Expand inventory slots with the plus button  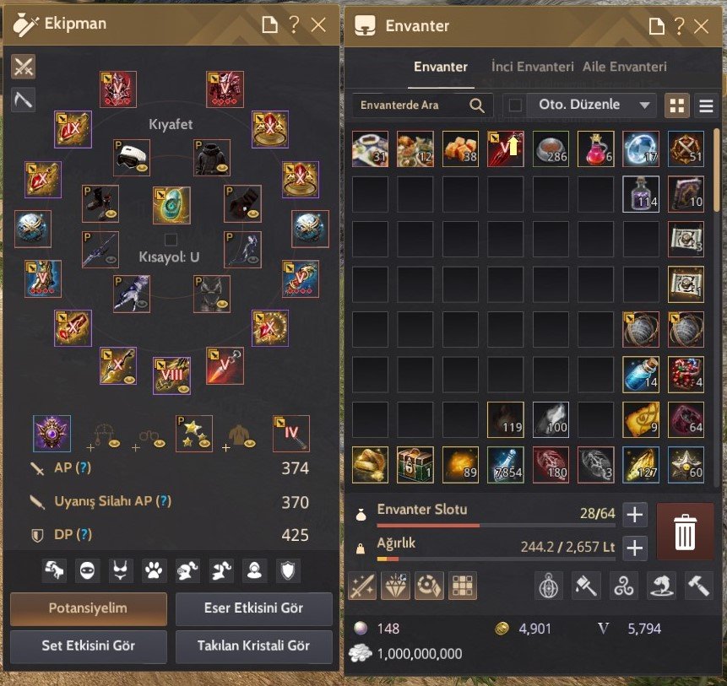pyautogui.click(x=634, y=515)
